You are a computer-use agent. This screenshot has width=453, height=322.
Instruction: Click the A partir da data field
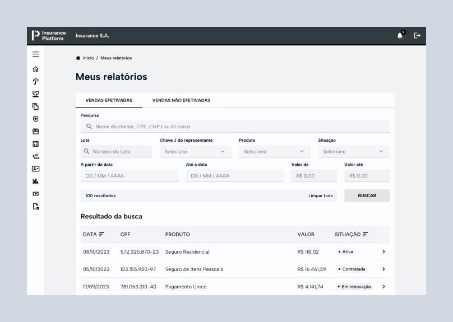click(x=130, y=176)
